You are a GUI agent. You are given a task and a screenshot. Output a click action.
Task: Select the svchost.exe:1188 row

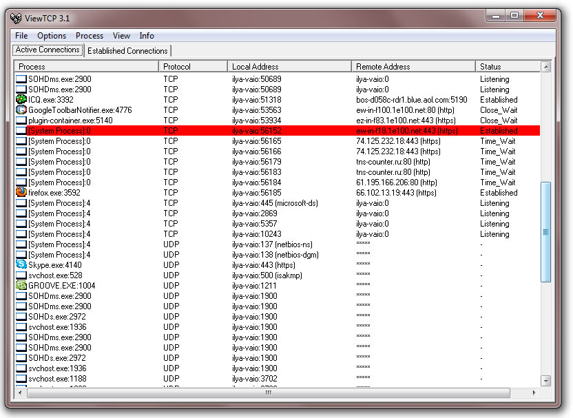(x=278, y=379)
